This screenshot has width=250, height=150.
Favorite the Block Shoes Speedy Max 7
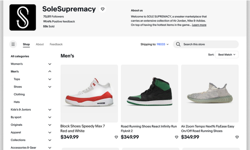click(x=116, y=137)
